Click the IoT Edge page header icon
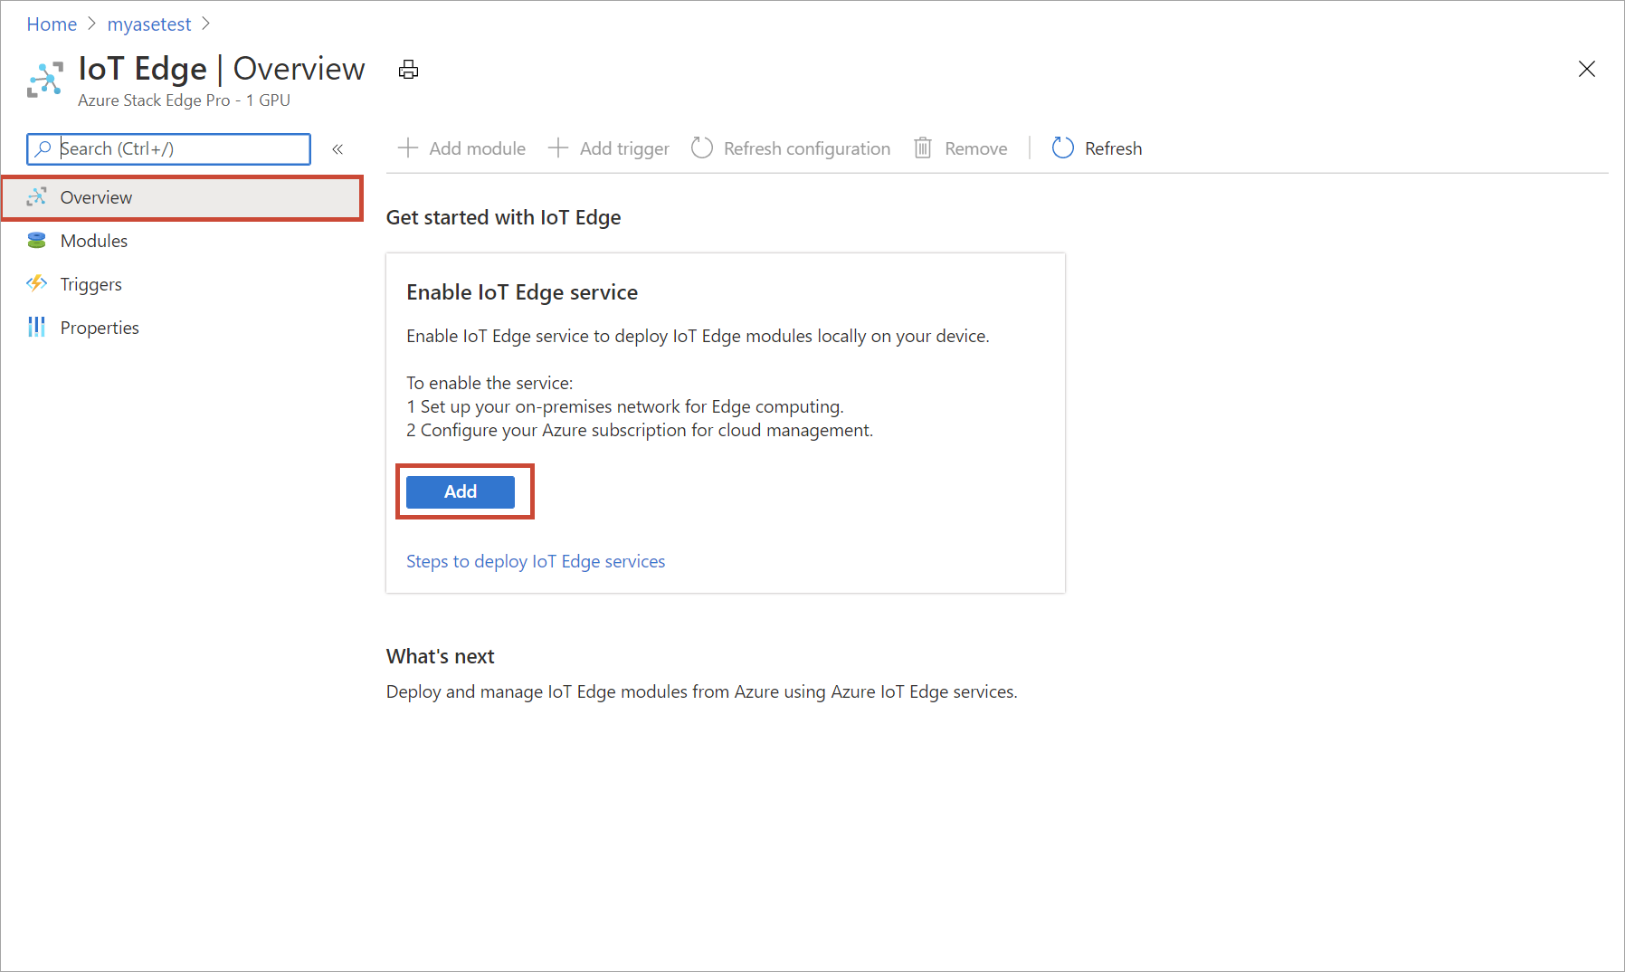 44,79
